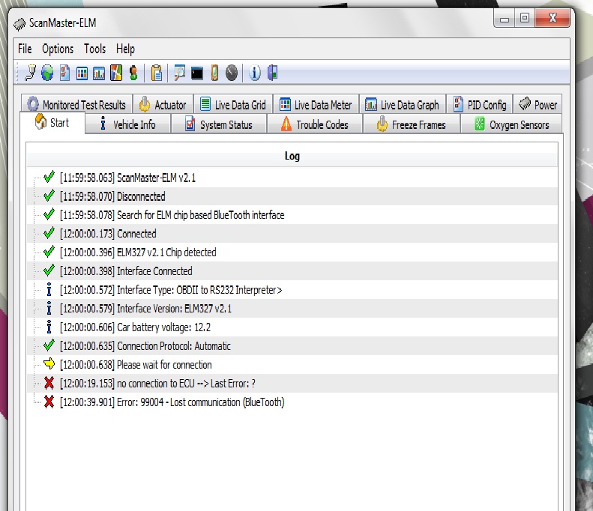This screenshot has width=593, height=511.
Task: Open the Options menu
Action: (x=58, y=49)
